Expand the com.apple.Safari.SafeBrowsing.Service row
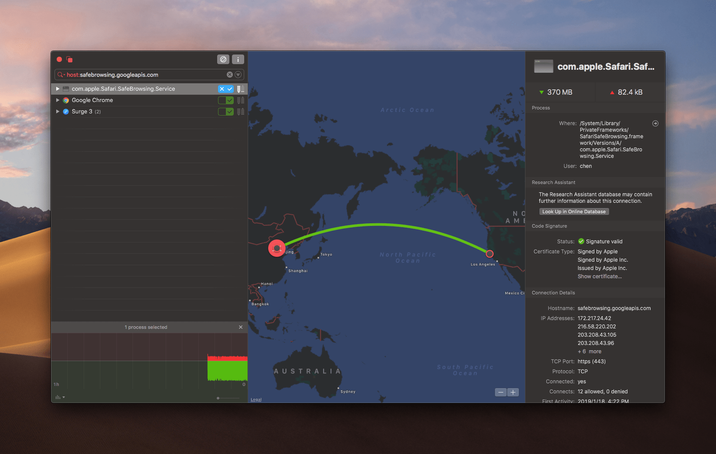716x454 pixels. pos(58,89)
